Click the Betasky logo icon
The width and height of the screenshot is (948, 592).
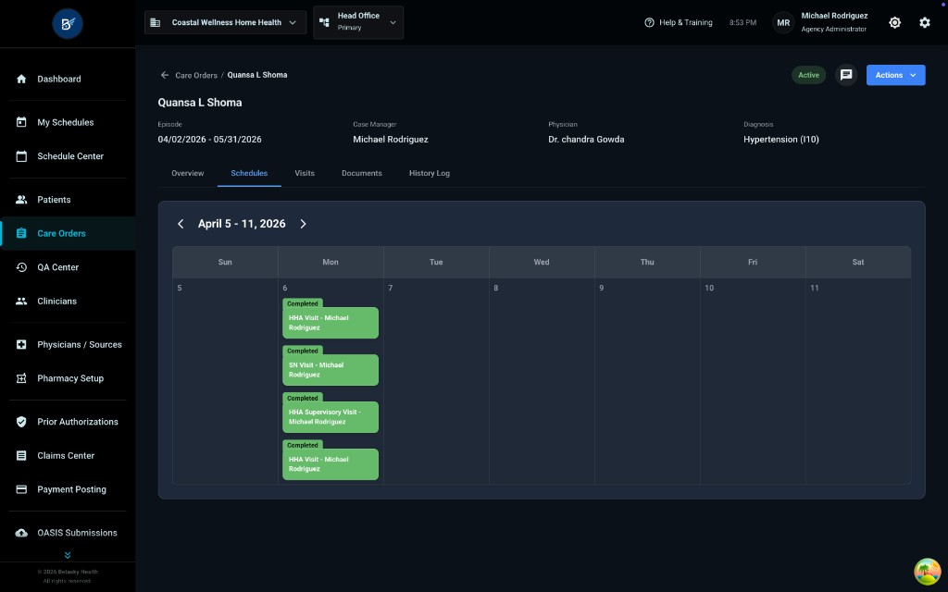point(67,23)
